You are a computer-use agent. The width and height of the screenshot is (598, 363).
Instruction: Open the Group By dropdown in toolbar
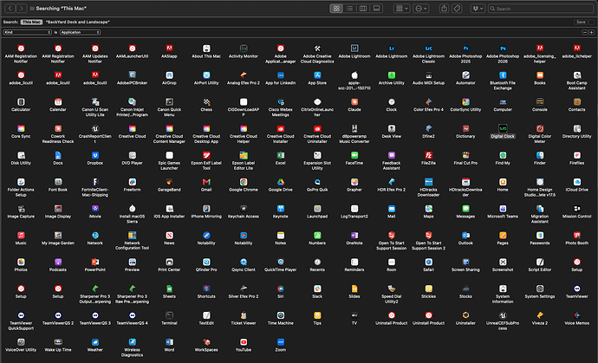(x=402, y=9)
